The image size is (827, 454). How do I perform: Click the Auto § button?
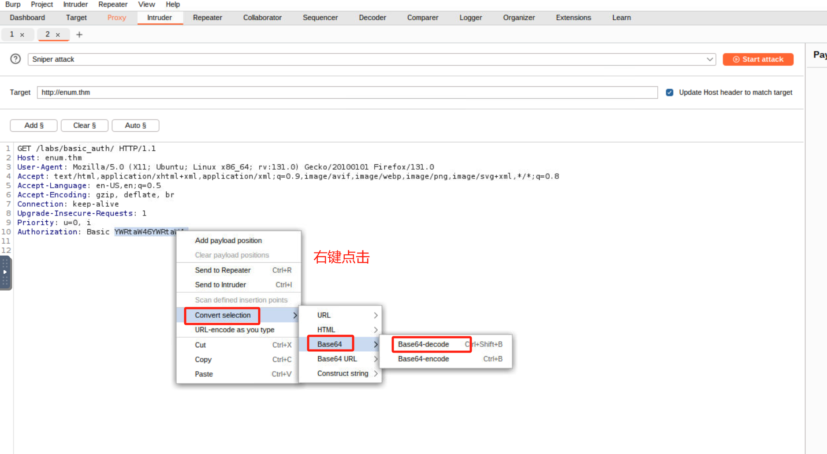(135, 126)
